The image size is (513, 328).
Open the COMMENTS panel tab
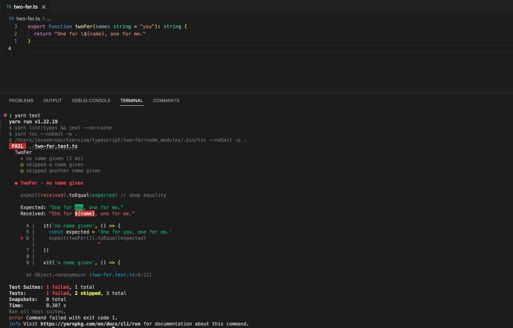tap(166, 100)
